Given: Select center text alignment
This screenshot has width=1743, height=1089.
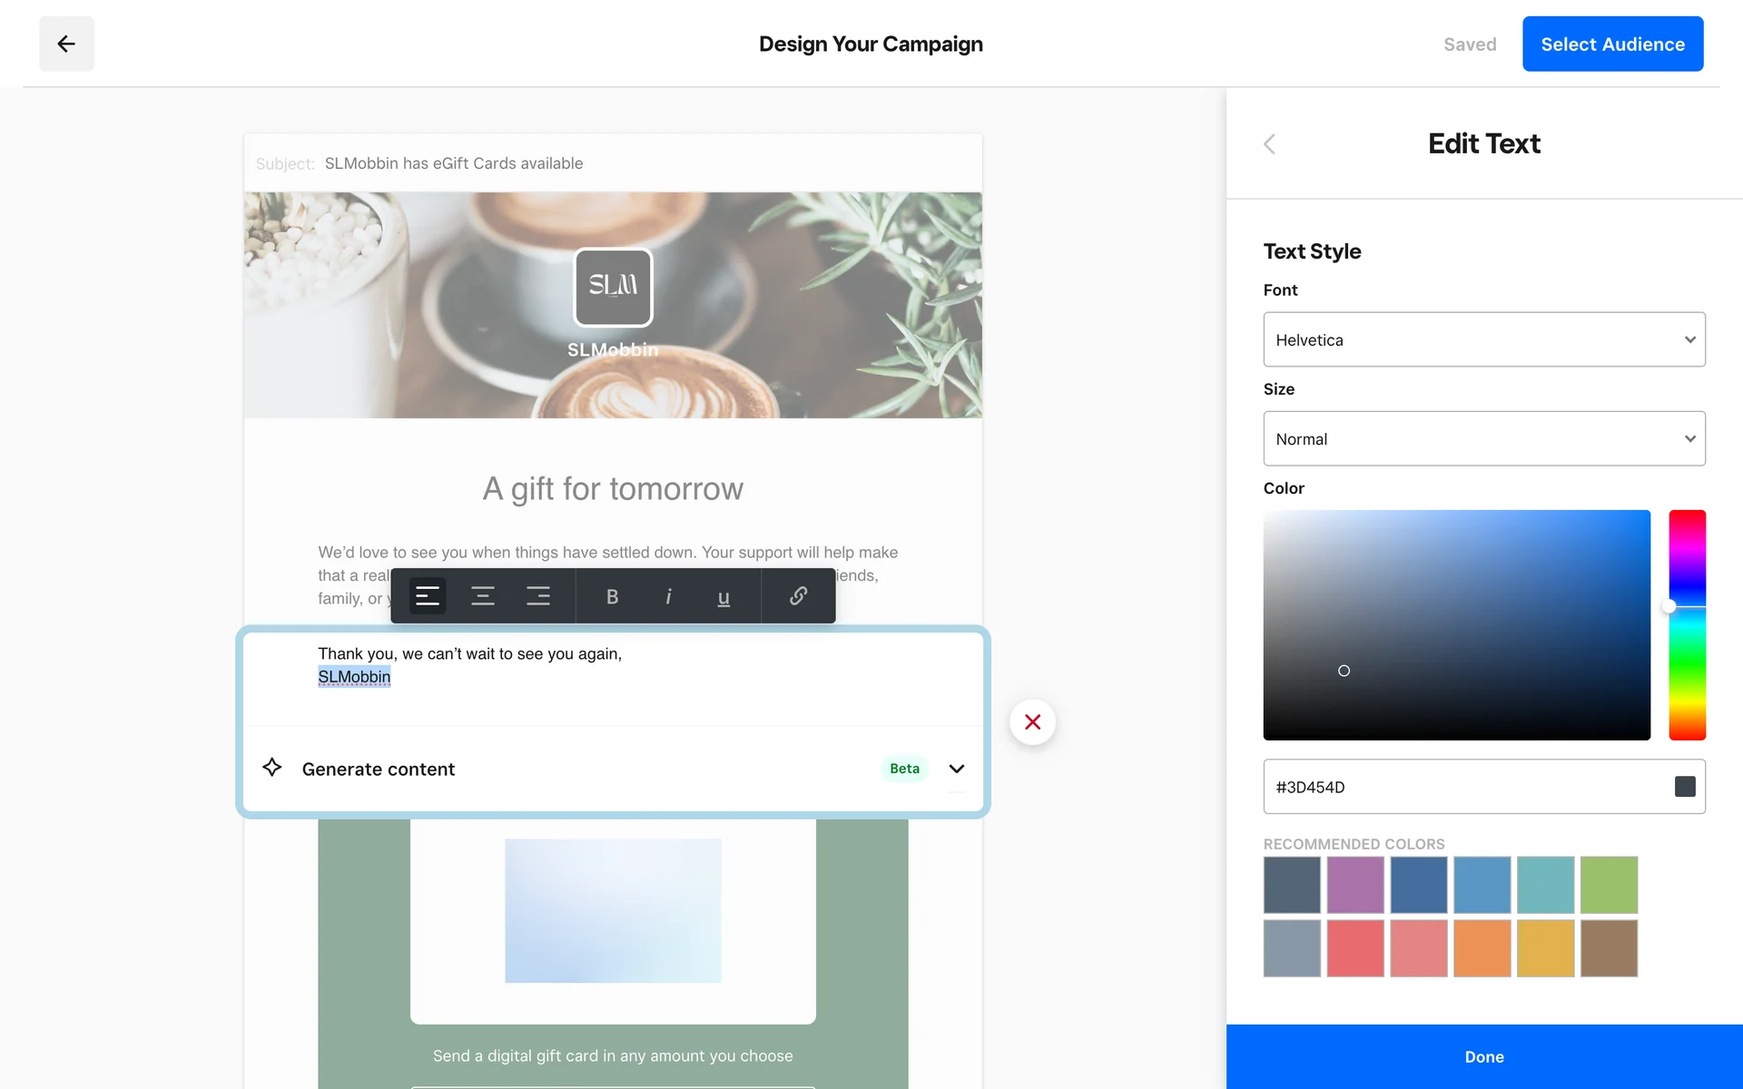Looking at the screenshot, I should [x=483, y=596].
